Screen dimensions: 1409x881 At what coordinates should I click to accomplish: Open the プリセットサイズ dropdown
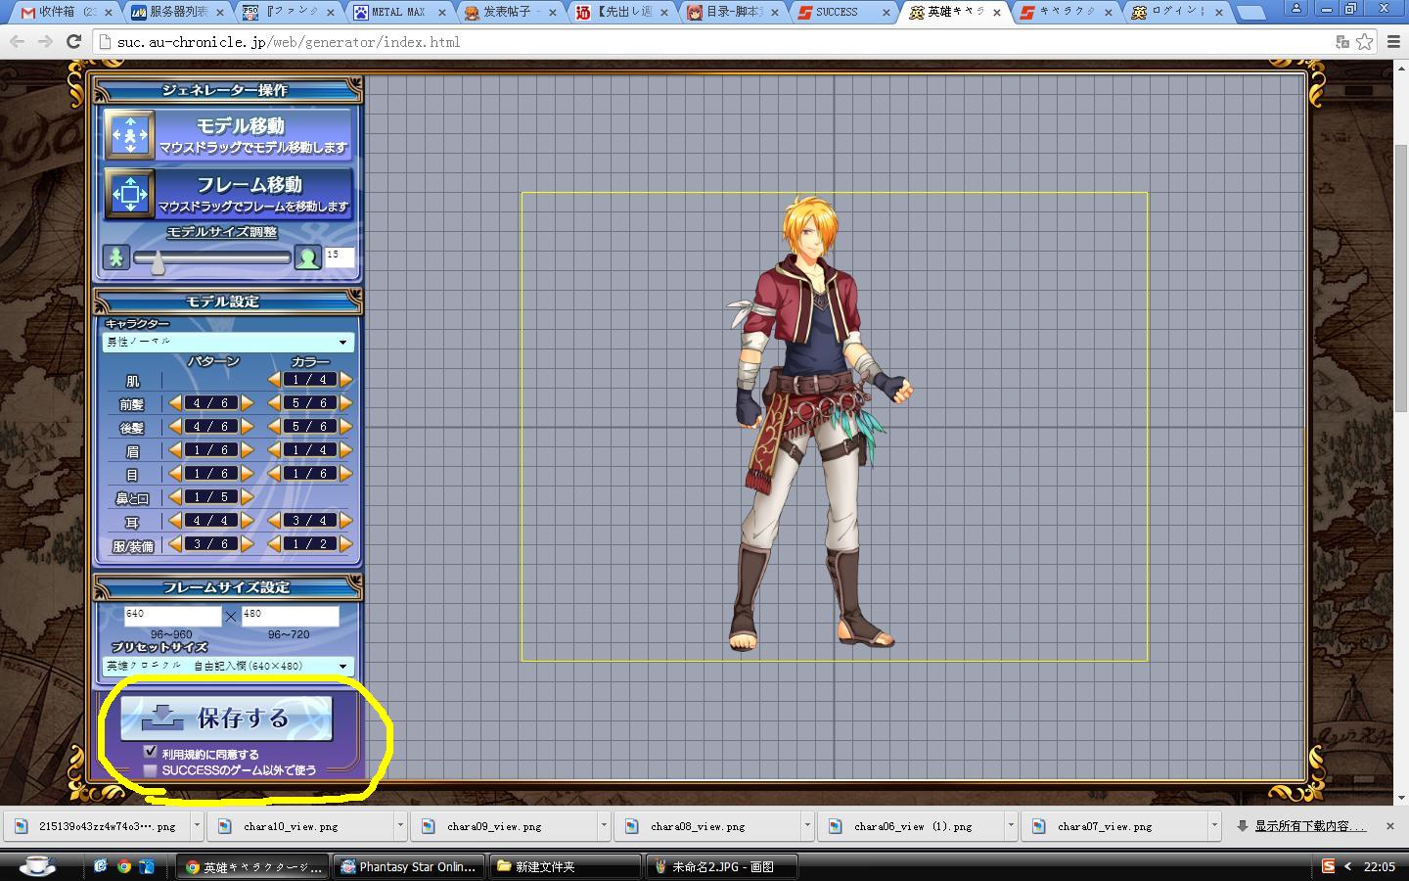tap(228, 666)
